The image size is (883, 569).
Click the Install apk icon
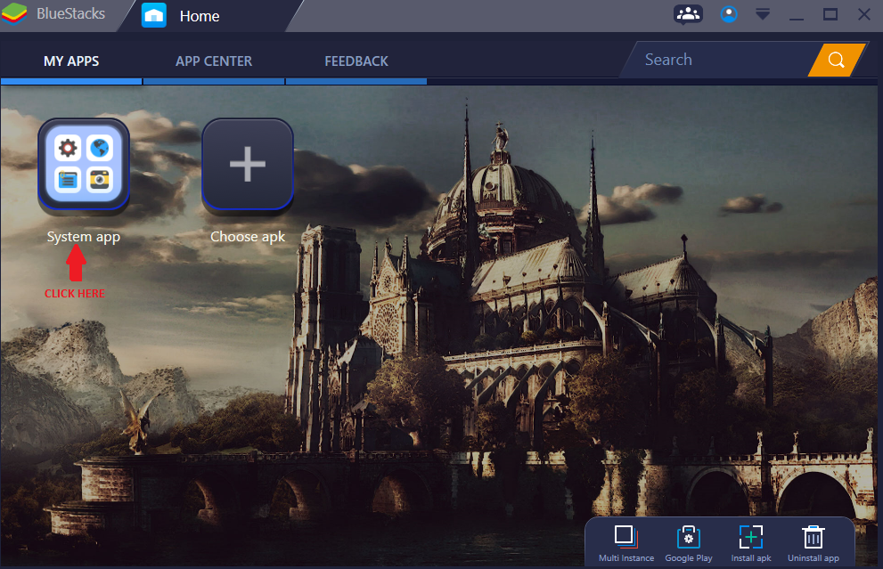tap(750, 537)
